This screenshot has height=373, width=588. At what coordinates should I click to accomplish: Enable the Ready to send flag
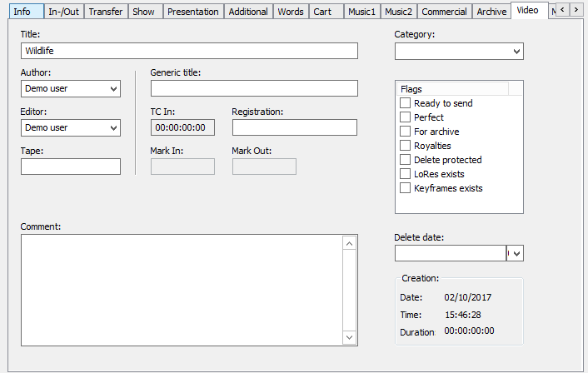pos(406,103)
